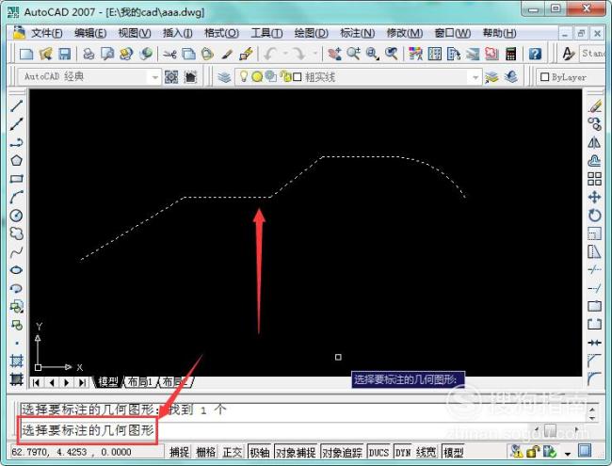Select the Ellipse draw tool
612x466 pixels.
[x=16, y=270]
